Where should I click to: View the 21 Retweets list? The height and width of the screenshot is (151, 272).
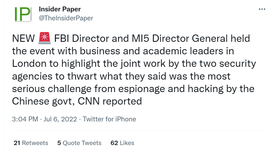coord(31,143)
